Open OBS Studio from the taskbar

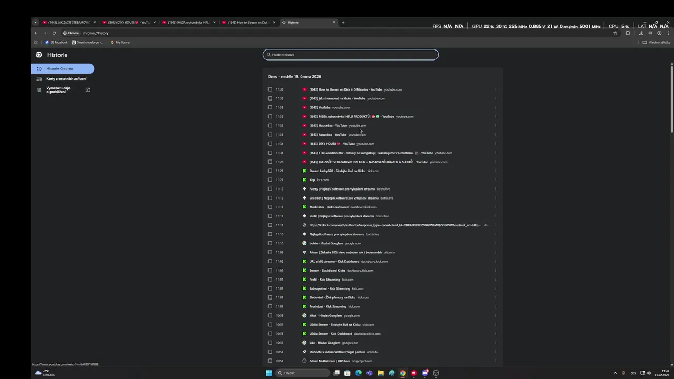click(436, 373)
